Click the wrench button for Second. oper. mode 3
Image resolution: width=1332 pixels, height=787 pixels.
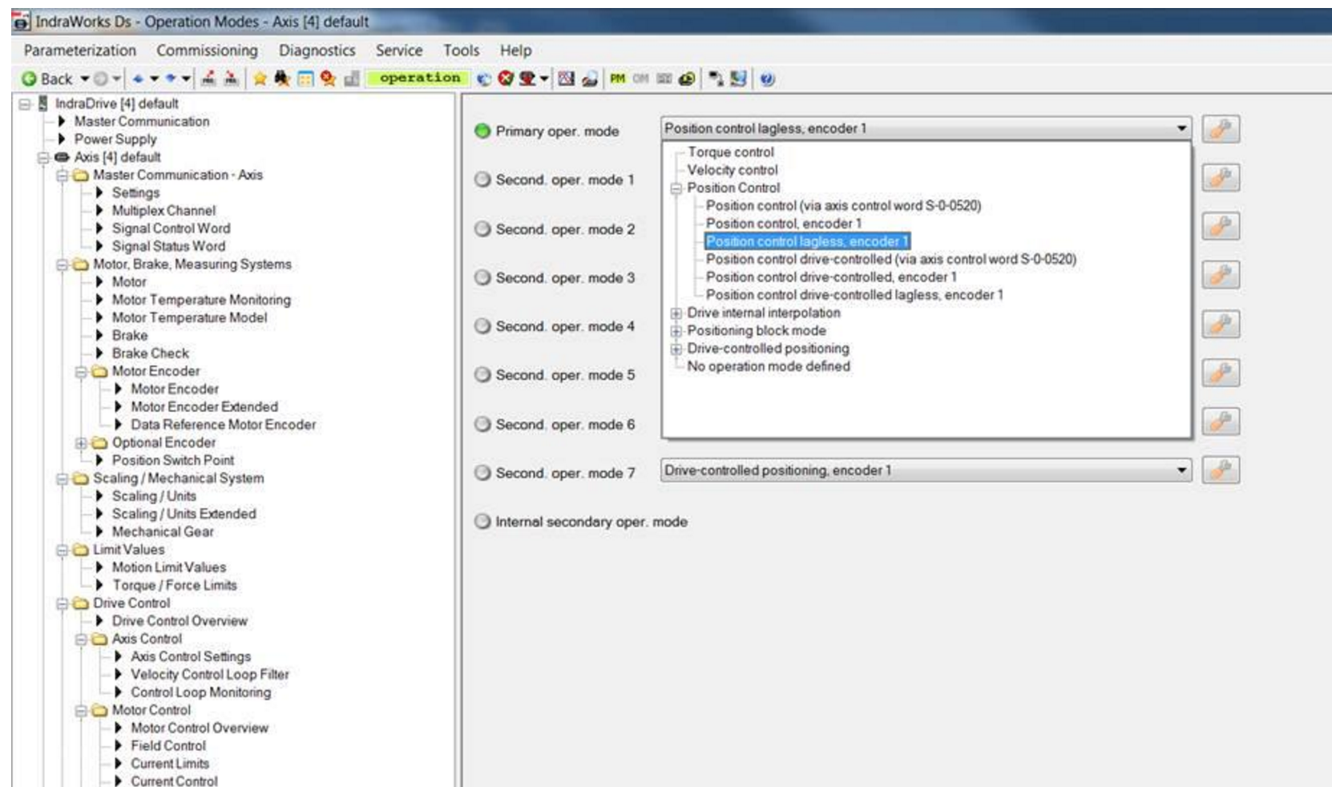pos(1221,275)
